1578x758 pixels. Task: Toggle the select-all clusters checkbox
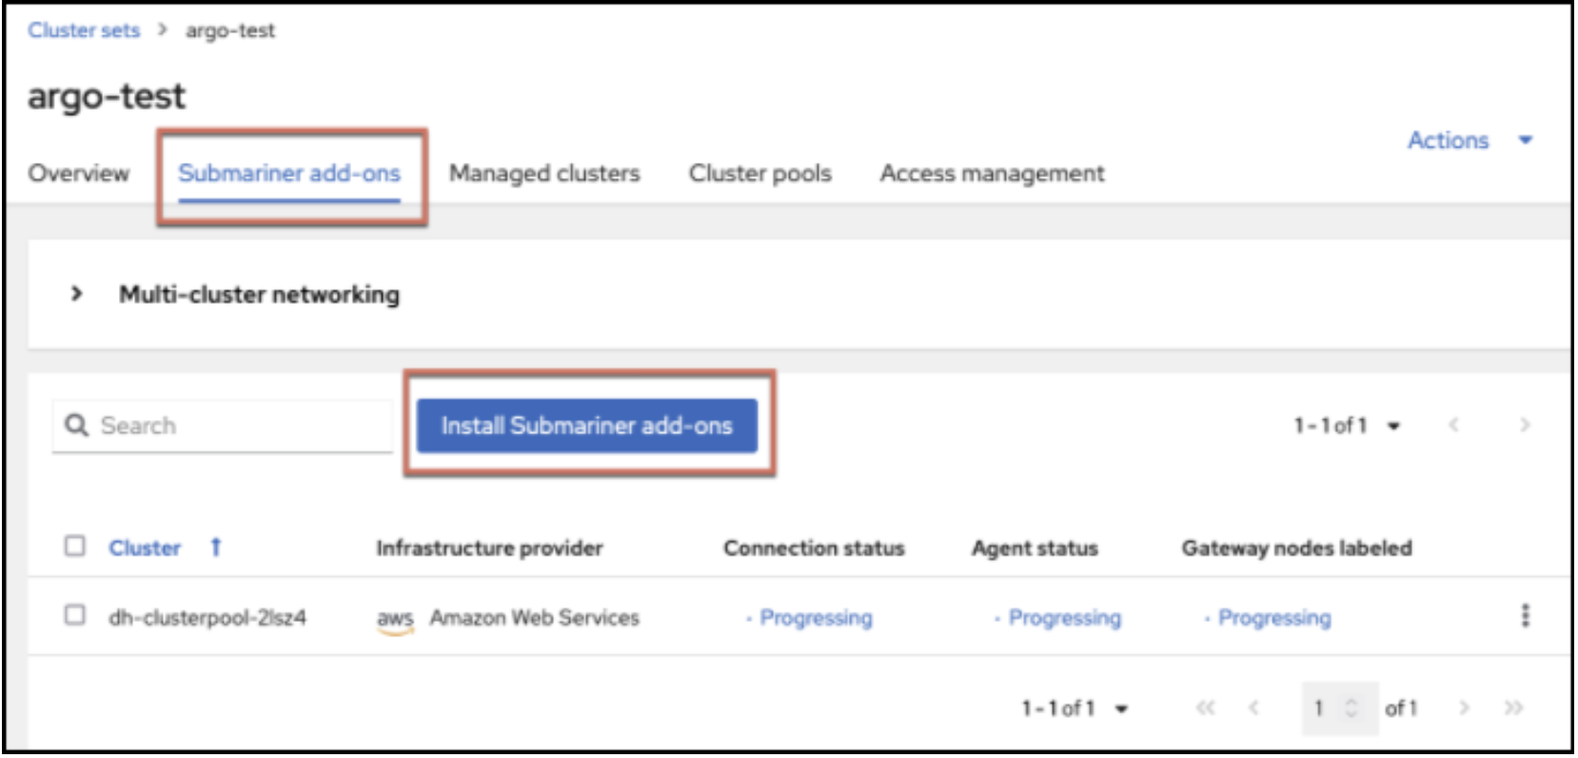pos(74,546)
